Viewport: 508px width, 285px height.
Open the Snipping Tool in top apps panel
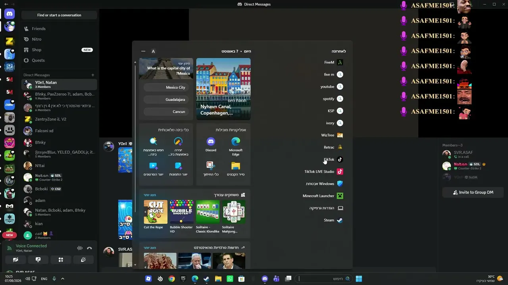[x=211, y=169]
